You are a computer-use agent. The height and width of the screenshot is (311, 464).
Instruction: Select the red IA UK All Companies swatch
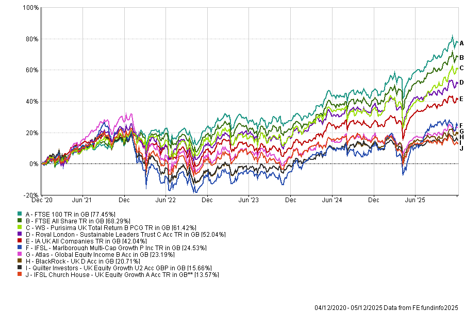[20, 241]
